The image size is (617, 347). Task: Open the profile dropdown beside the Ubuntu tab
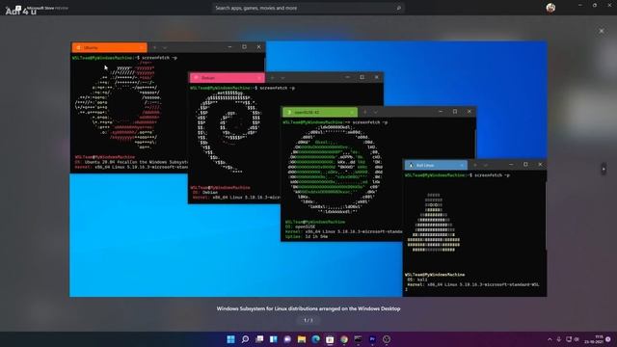tap(165, 47)
